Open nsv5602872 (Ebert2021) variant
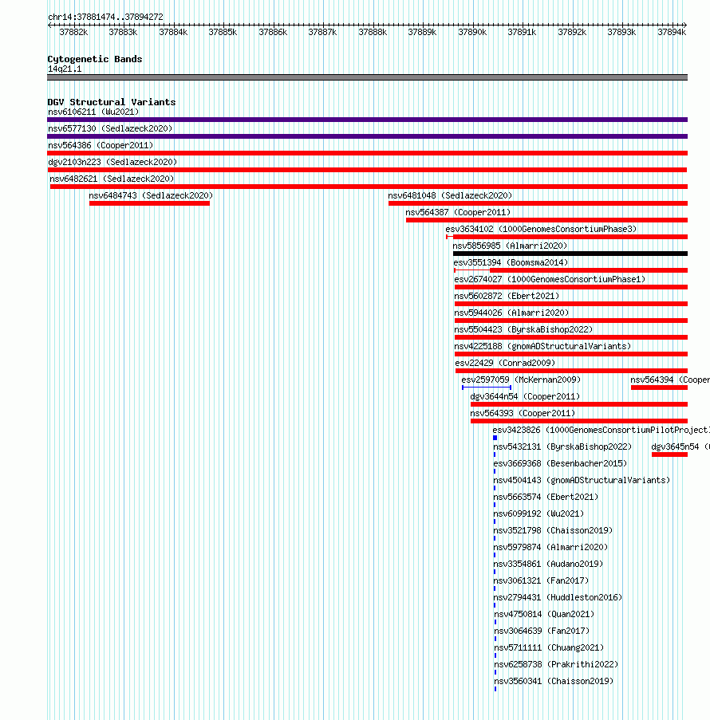 pyautogui.click(x=507, y=296)
